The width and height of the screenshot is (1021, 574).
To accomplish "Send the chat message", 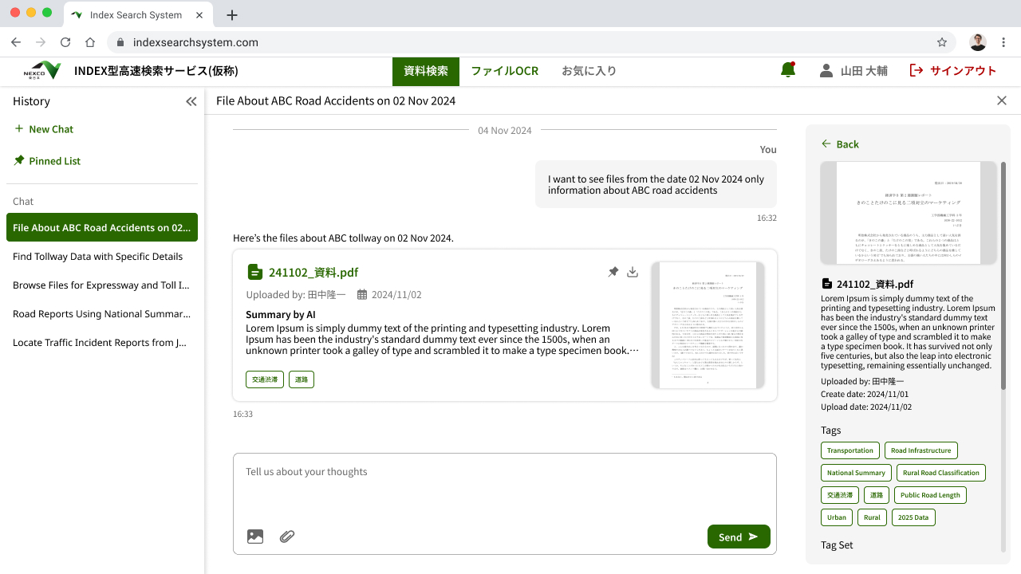I will (738, 537).
